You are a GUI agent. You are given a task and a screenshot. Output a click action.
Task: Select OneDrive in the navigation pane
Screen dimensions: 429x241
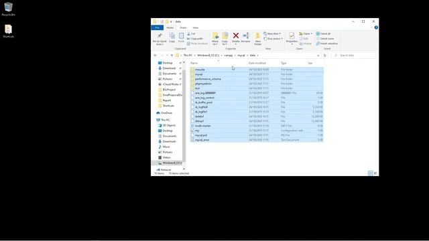[164, 113]
